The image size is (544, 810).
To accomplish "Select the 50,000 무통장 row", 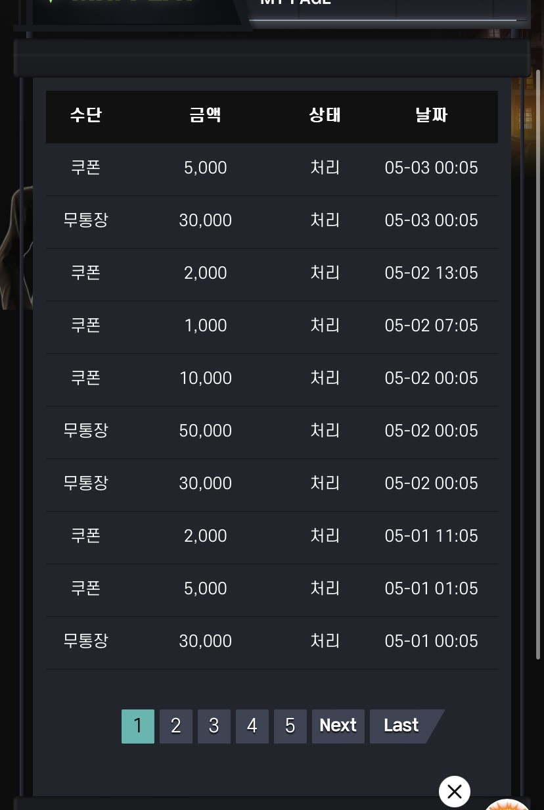I will point(272,433).
